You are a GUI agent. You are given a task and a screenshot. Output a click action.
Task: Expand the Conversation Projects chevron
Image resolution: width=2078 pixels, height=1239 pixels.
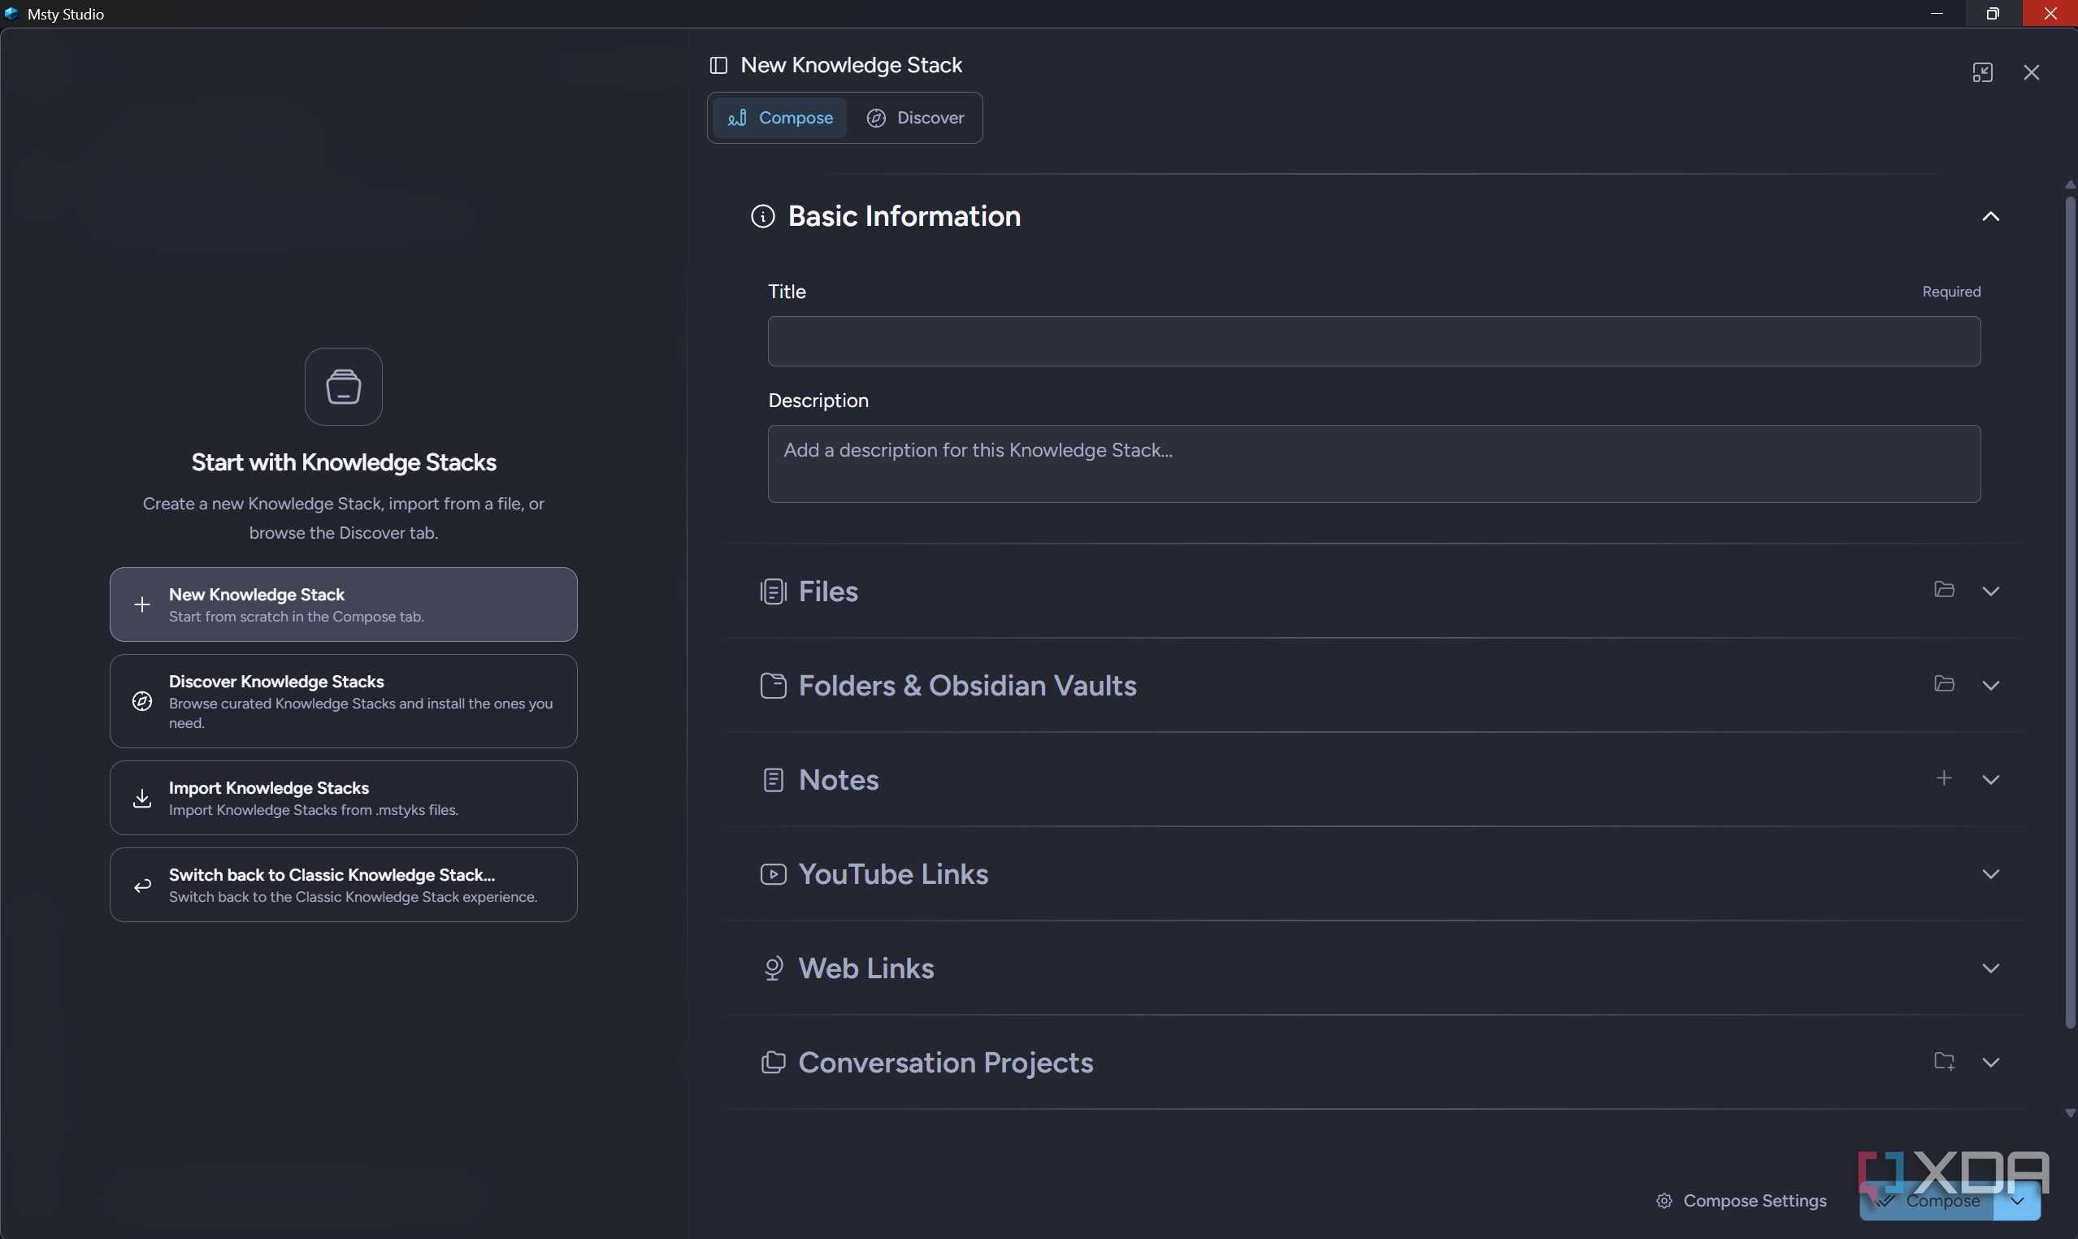[1990, 1063]
